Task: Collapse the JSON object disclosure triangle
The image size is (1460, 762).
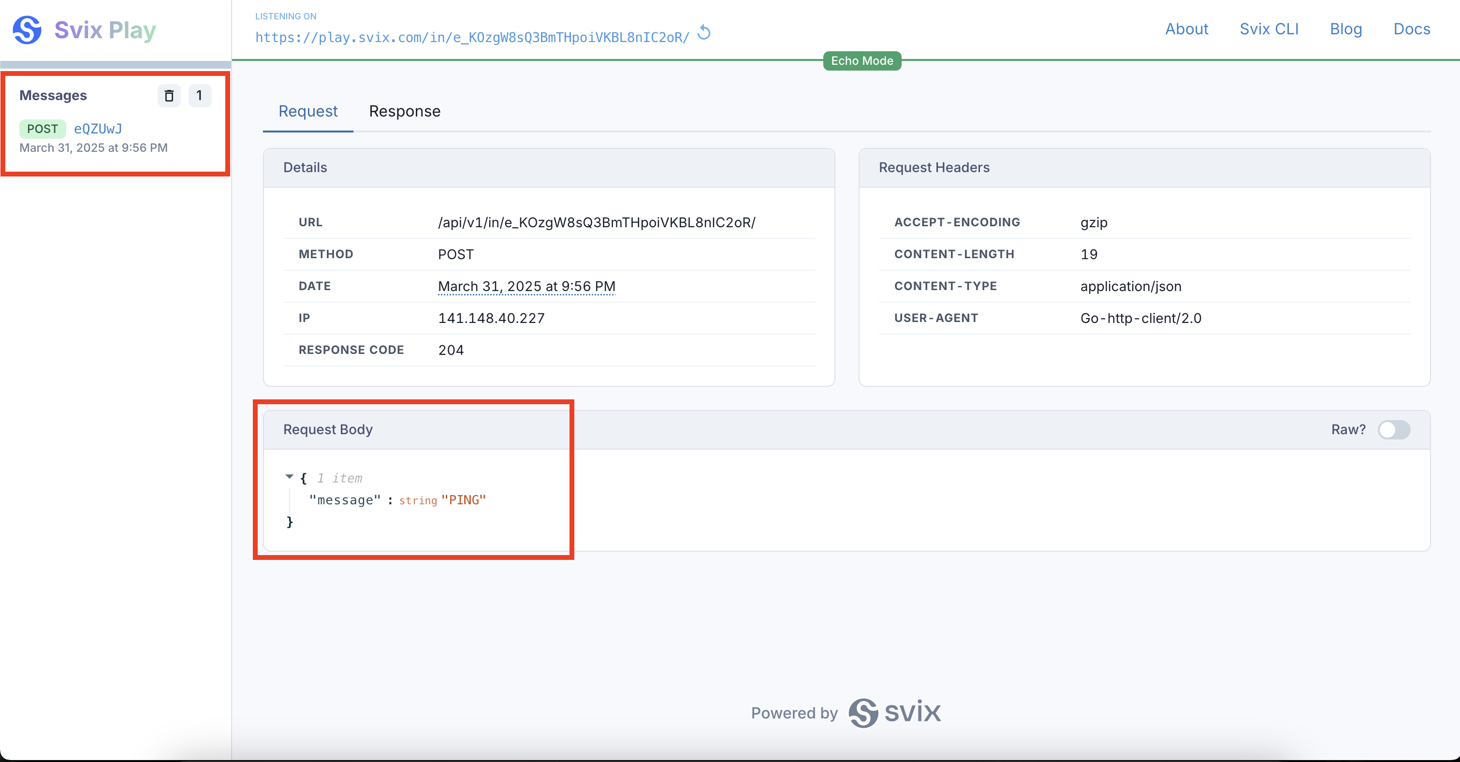Action: point(290,477)
